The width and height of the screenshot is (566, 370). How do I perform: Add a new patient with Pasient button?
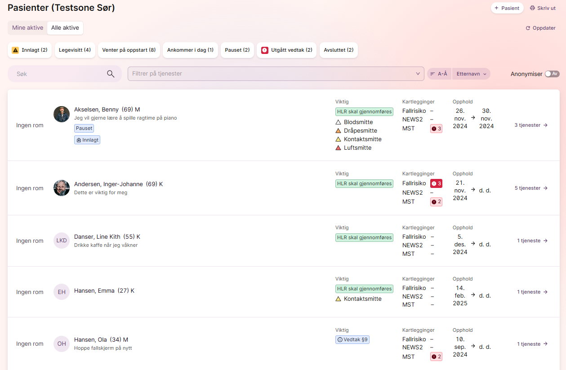click(507, 8)
